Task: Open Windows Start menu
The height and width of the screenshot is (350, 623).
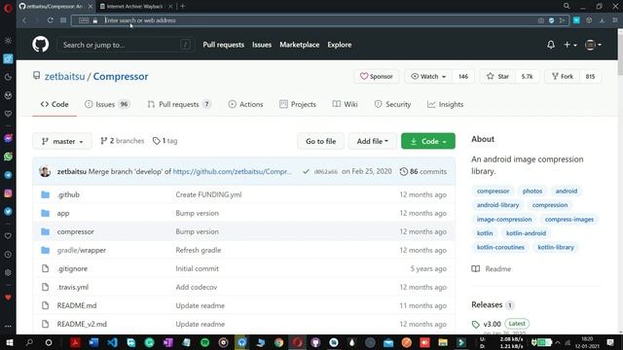Action: click(9, 342)
